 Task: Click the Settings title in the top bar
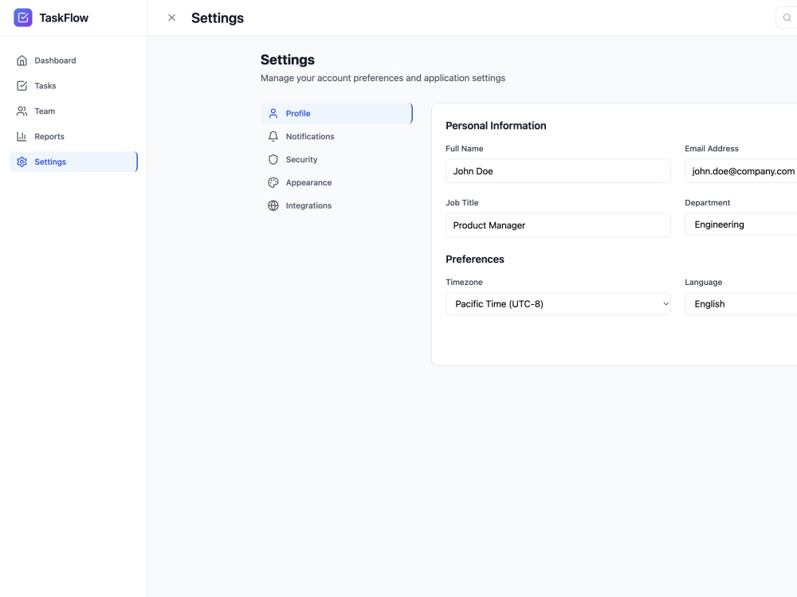[x=218, y=18]
